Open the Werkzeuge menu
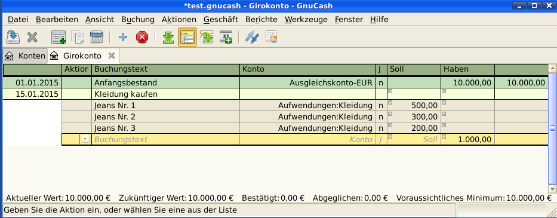 coord(306,20)
